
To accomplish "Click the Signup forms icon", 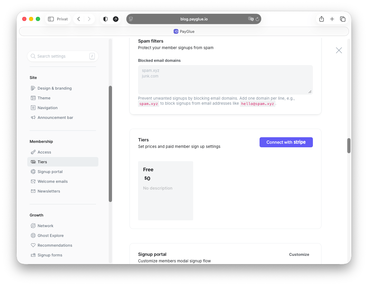I will (x=33, y=255).
